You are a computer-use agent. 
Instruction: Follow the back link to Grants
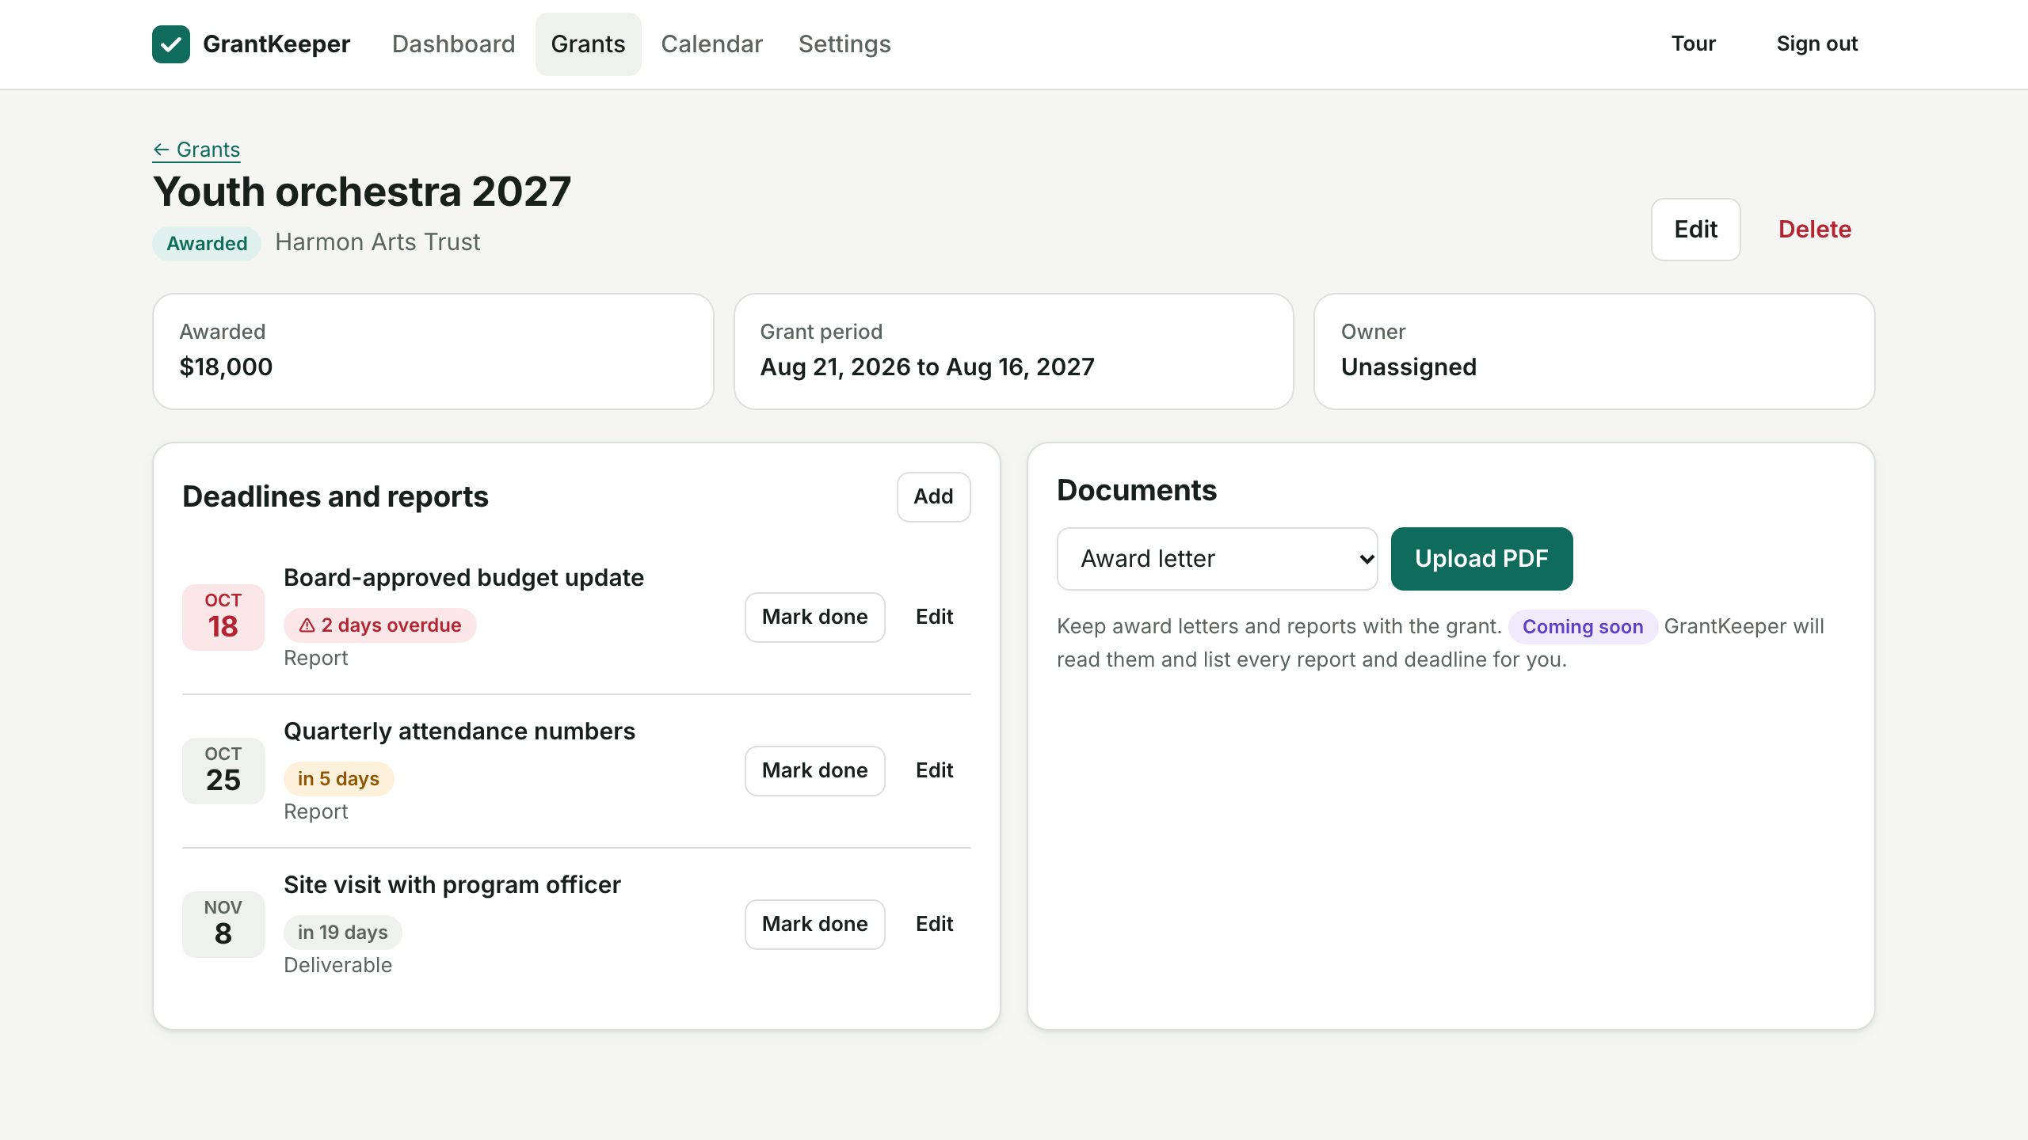pos(196,150)
